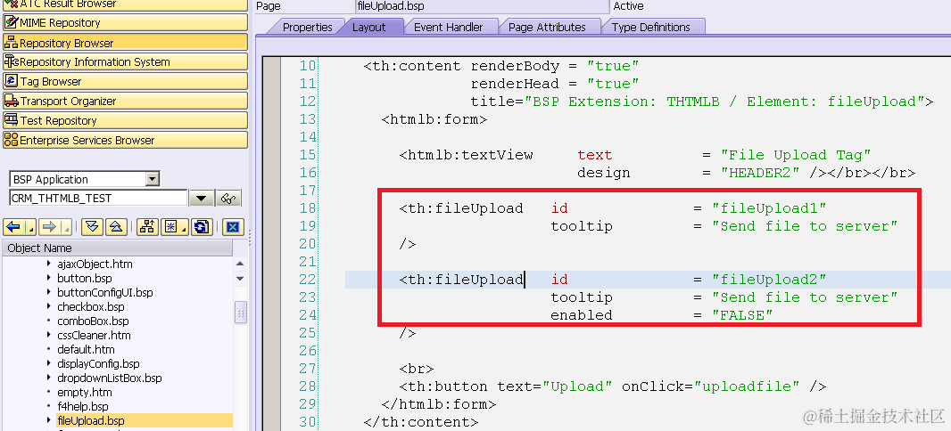Expand the cssCleaner.htm tree node

coord(49,336)
